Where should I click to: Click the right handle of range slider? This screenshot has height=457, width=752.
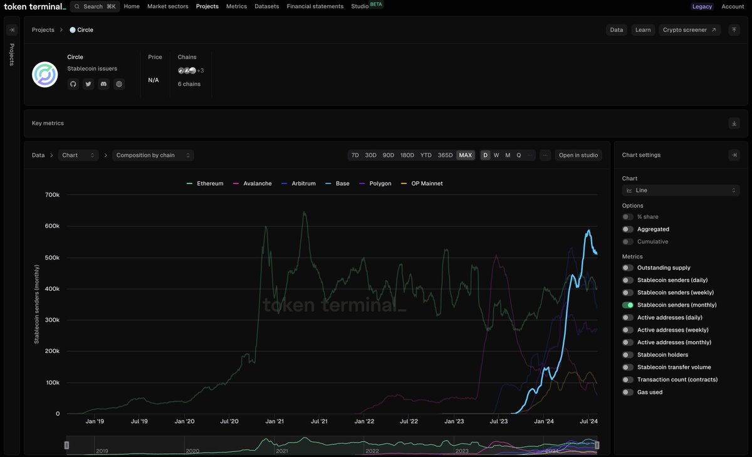[597, 445]
